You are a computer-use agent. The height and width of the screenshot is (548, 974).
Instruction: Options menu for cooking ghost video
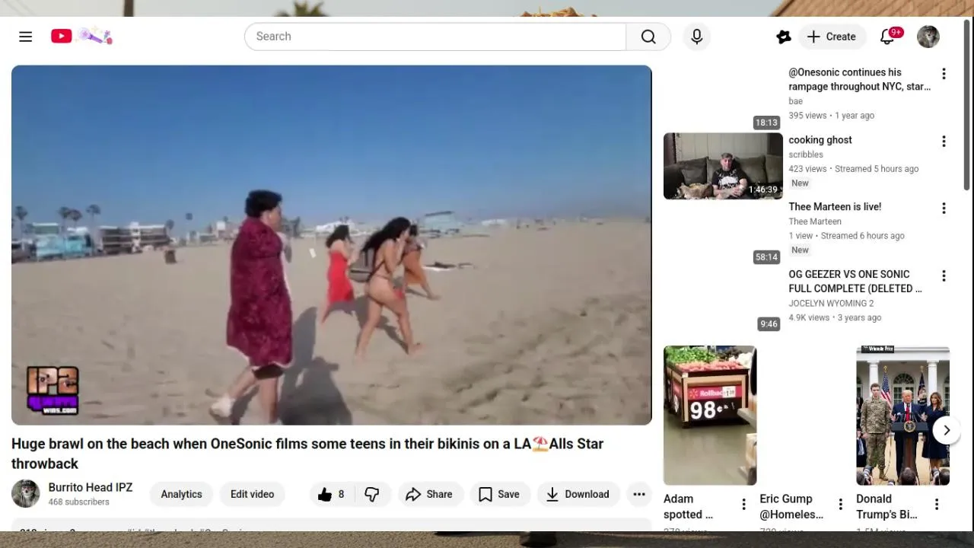click(944, 142)
